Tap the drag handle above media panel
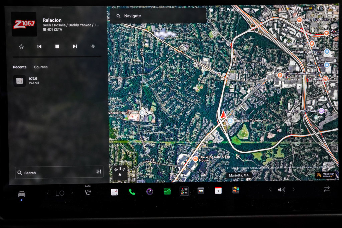Image resolution: width=342 pixels, height=228 pixels. click(x=56, y=8)
